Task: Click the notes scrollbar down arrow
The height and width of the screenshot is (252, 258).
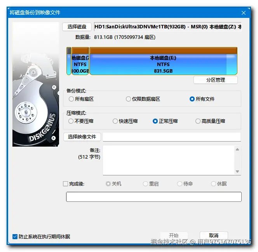Action: [x=237, y=171]
